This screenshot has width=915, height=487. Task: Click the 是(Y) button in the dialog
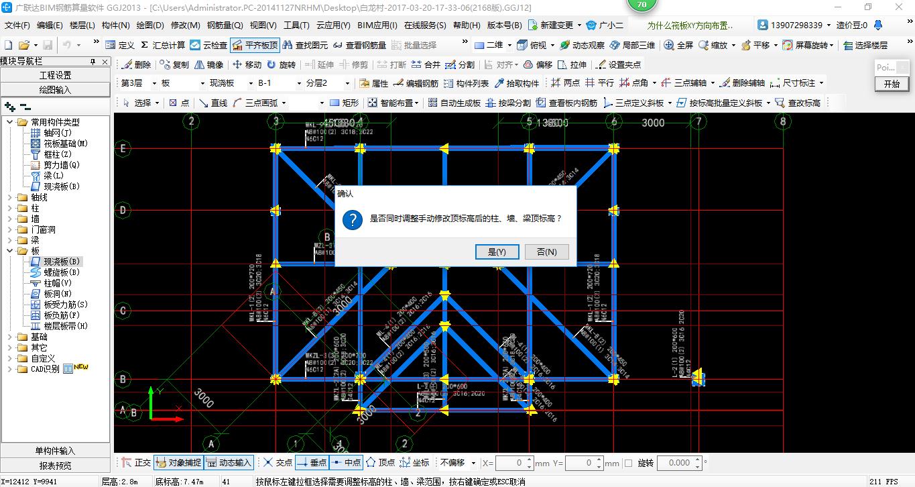click(x=497, y=252)
